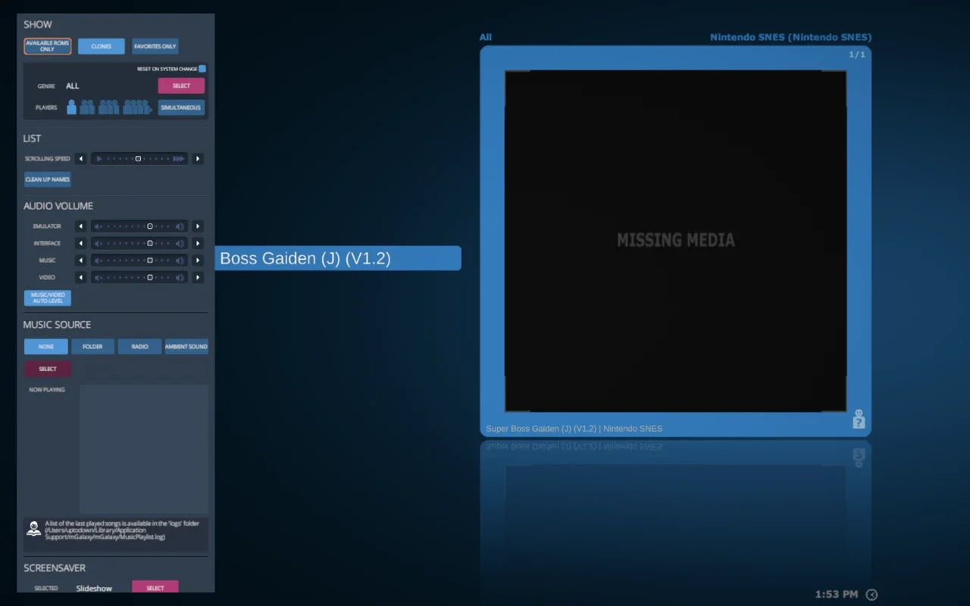The image size is (970, 606).
Task: Raise Emulator volume with right arrow
Action: coord(198,226)
